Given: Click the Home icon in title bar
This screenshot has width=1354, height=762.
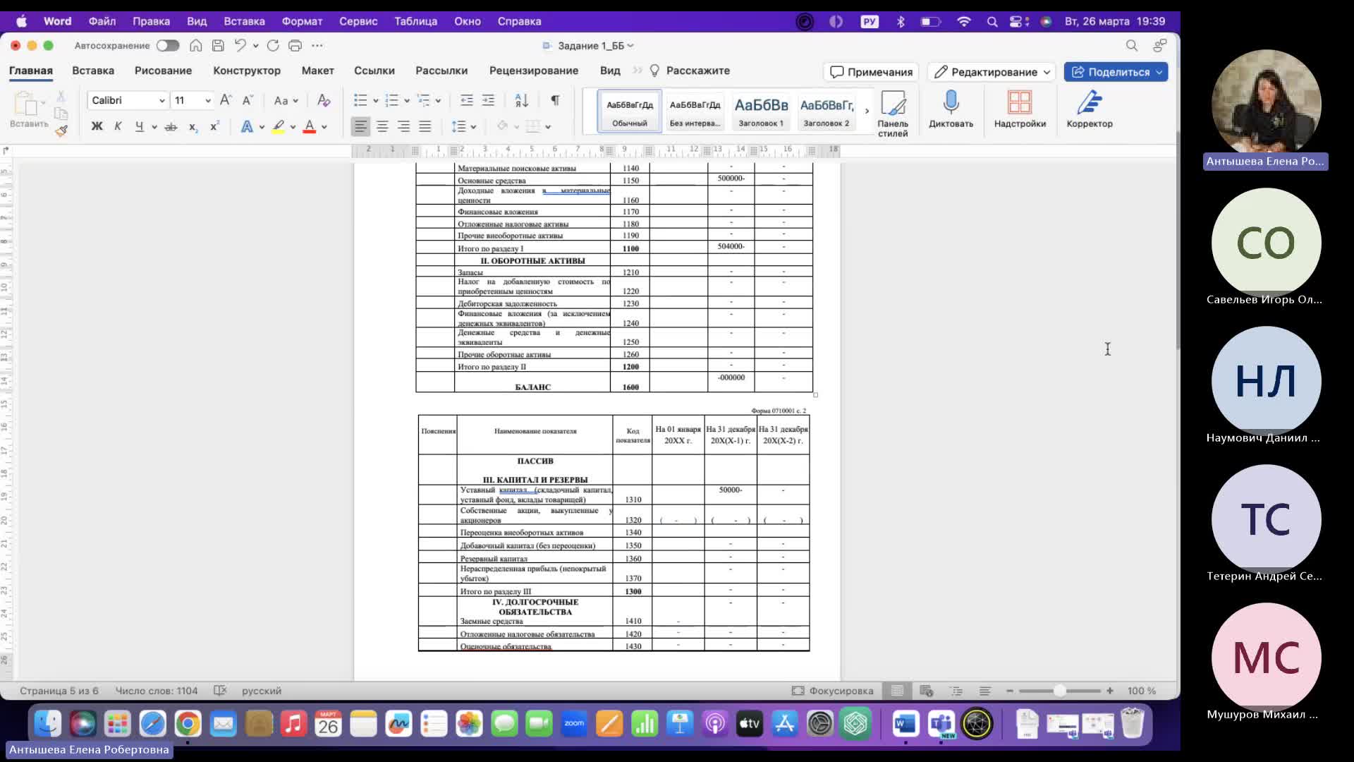Looking at the screenshot, I should point(196,45).
